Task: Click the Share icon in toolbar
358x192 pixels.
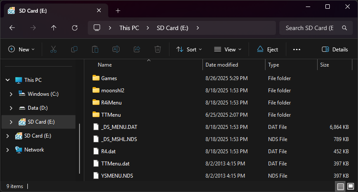Action: coord(137,49)
